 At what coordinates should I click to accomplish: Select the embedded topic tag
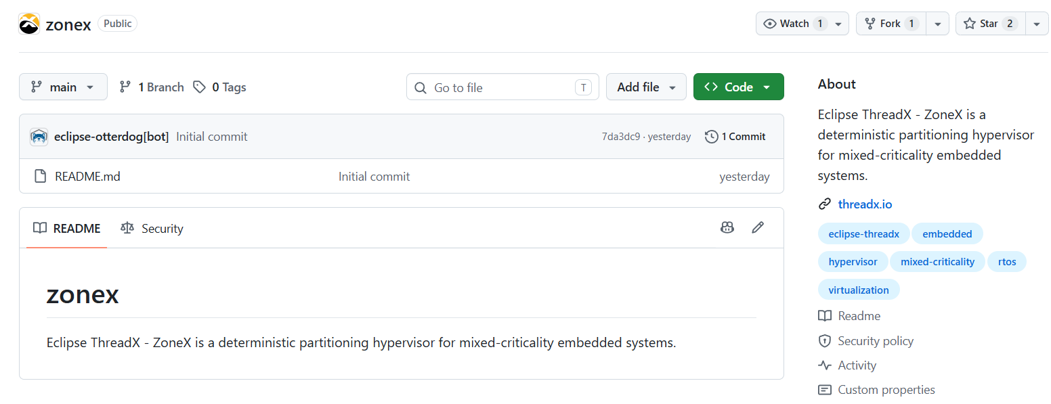[x=947, y=234]
